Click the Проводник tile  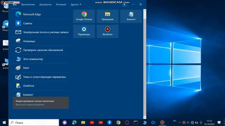pyautogui.click(x=108, y=16)
